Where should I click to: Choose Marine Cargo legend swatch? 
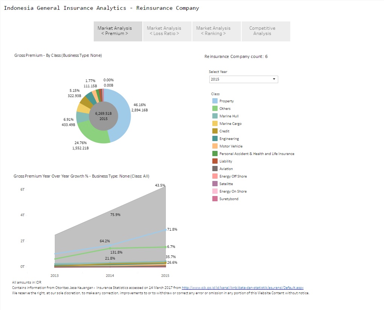coord(215,123)
